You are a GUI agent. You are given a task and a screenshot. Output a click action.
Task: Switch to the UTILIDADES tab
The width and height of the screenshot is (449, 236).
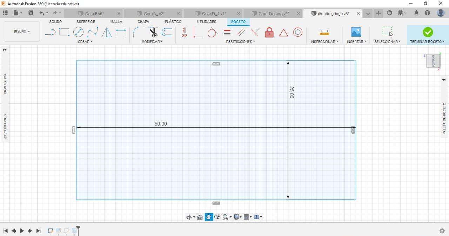point(207,22)
